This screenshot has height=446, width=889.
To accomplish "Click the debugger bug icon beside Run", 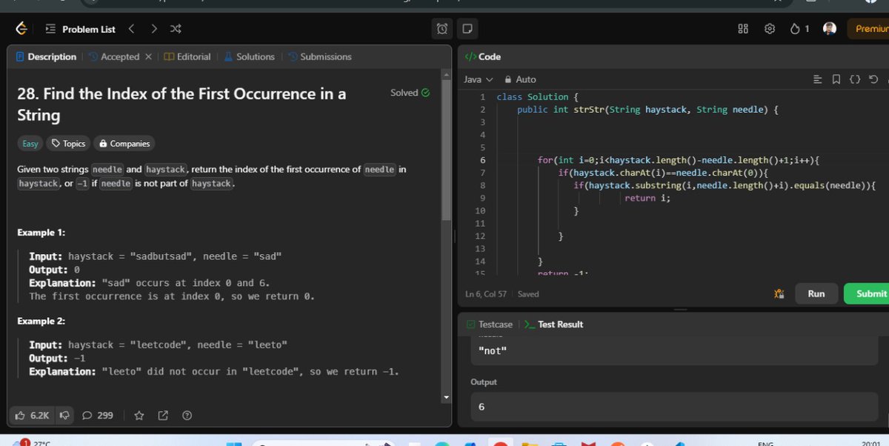I will click(x=779, y=294).
